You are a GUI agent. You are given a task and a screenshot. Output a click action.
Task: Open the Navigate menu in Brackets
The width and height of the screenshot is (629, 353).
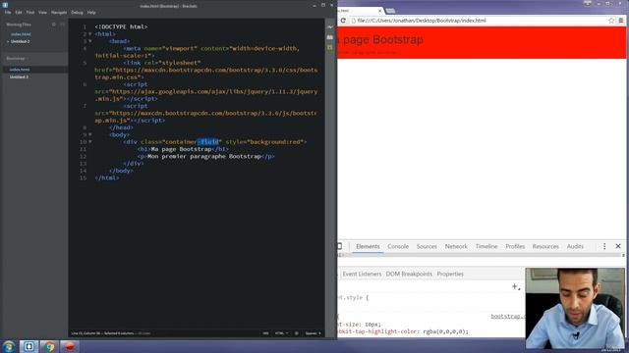[59, 13]
